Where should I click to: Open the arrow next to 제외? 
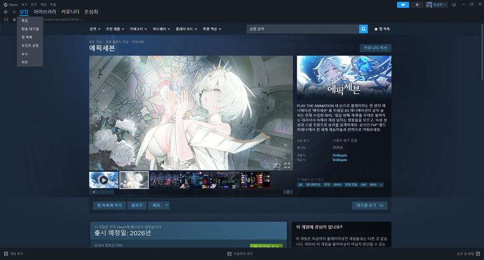pyautogui.click(x=167, y=205)
